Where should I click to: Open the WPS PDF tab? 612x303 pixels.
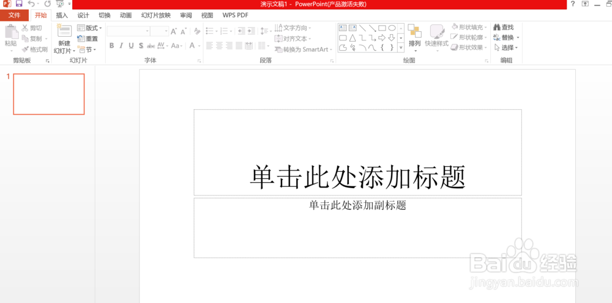click(236, 15)
